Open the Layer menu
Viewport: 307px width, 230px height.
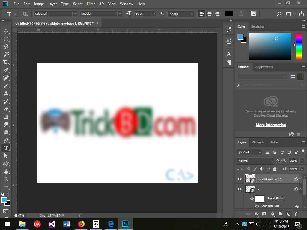pos(52,4)
